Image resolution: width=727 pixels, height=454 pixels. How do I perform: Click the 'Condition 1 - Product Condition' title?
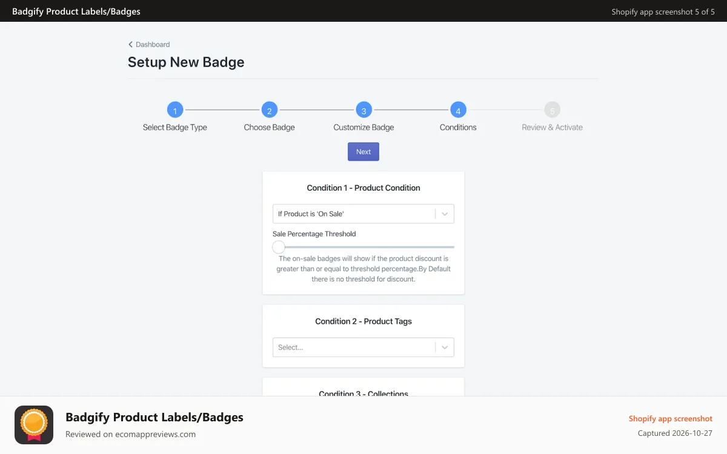(363, 188)
